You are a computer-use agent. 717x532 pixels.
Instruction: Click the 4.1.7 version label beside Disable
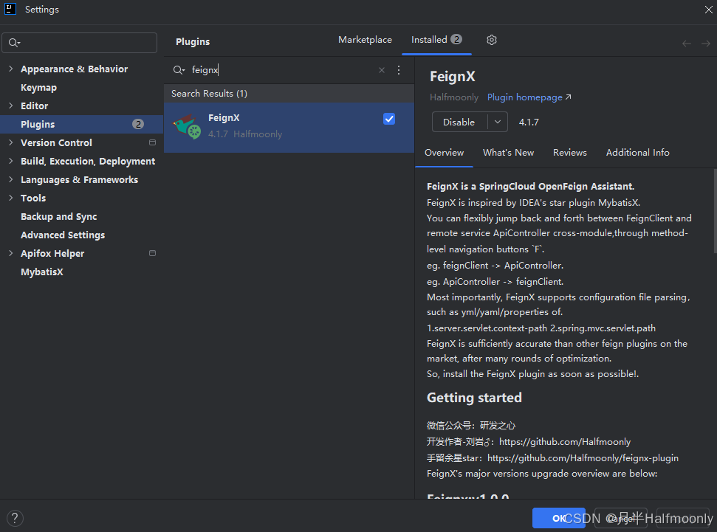529,122
